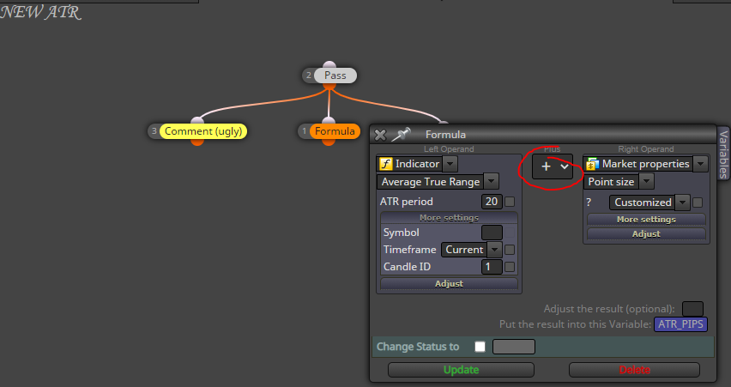Click the Change Status to value field

pos(514,347)
